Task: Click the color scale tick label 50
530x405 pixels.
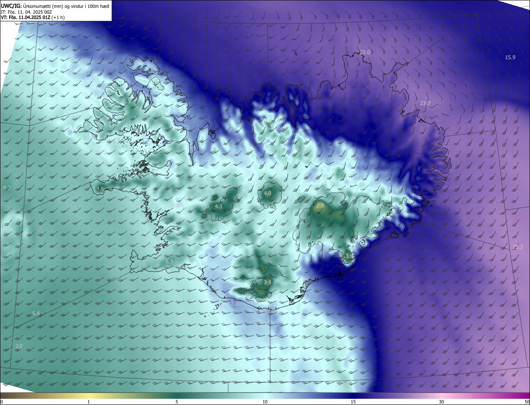Action: (x=527, y=402)
